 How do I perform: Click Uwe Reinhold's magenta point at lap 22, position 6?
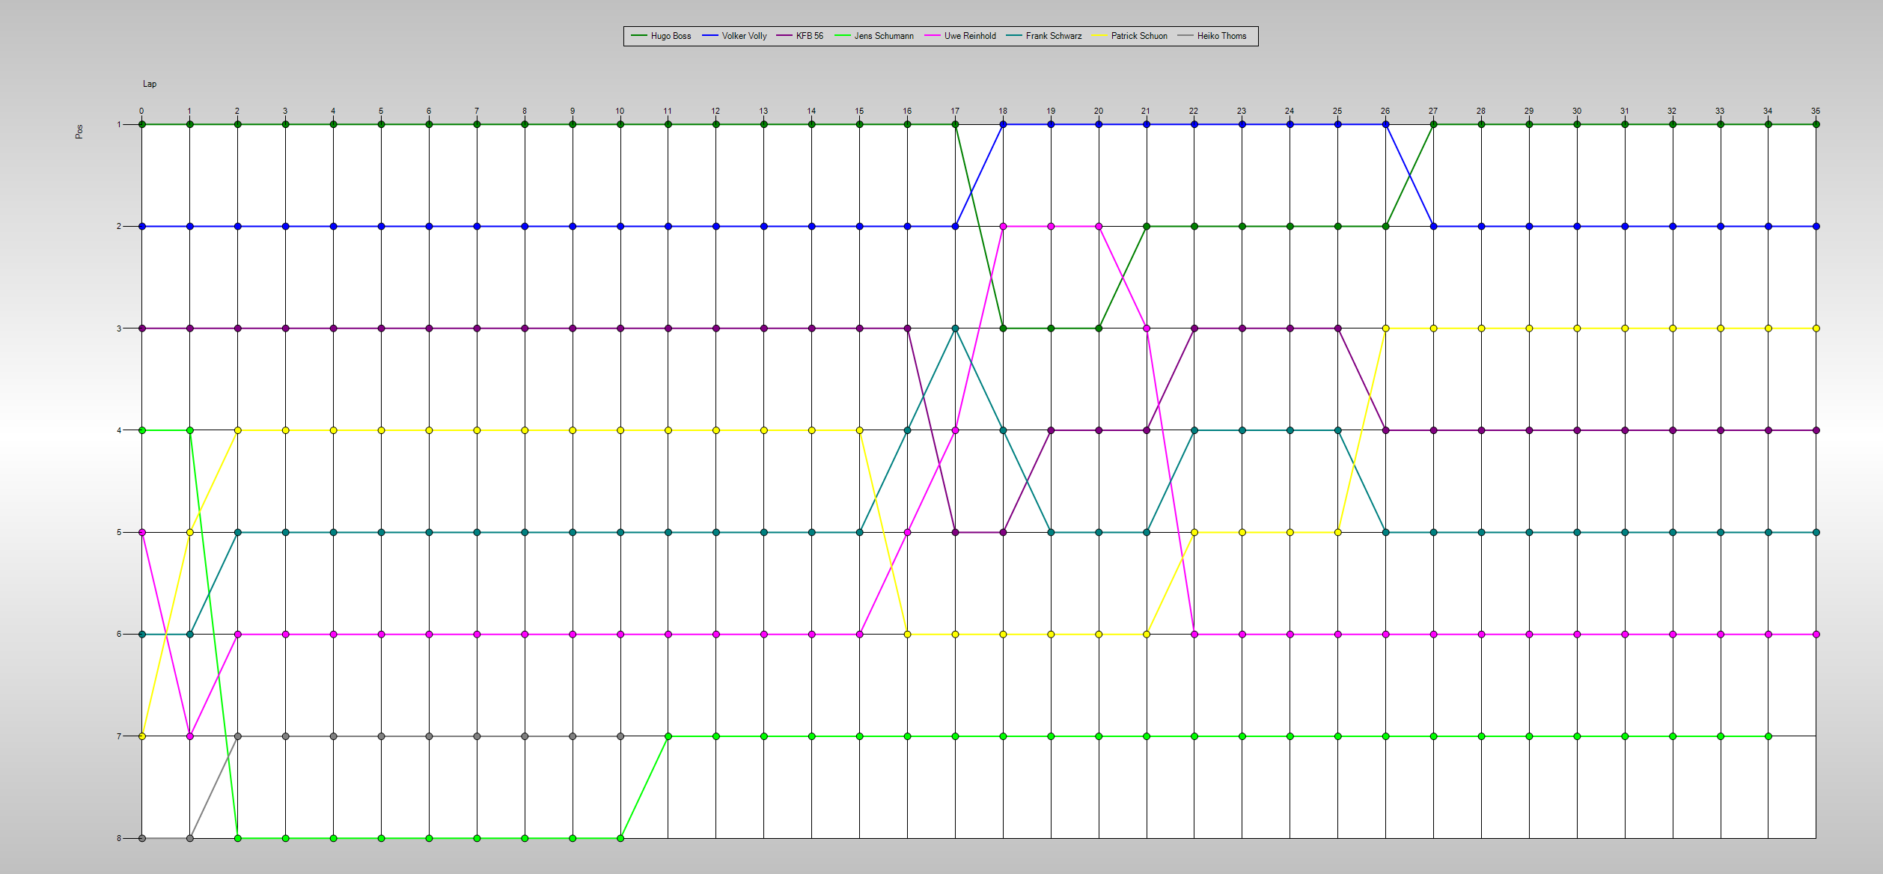1194,635
